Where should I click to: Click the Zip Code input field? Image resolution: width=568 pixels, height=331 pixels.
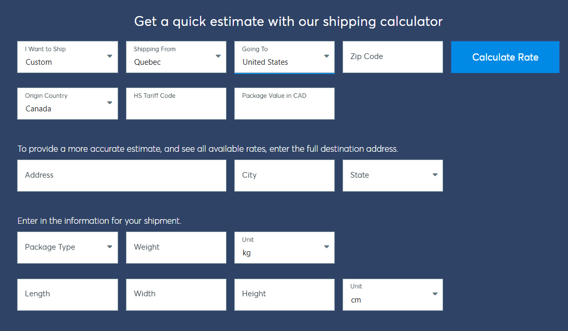392,57
